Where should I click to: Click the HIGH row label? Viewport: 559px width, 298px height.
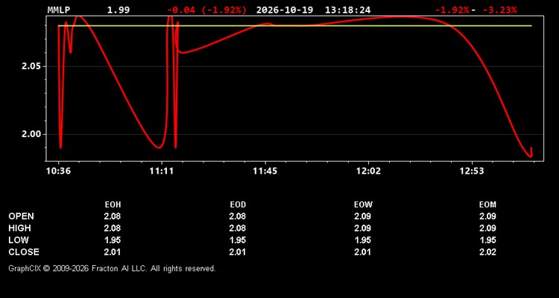19,228
